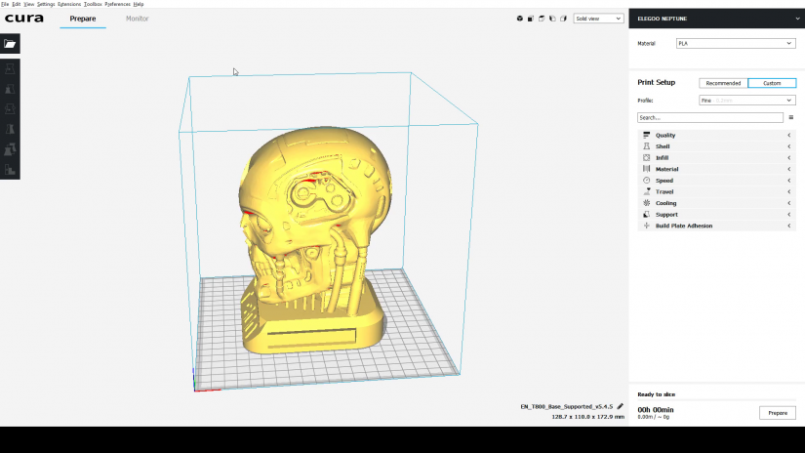The width and height of the screenshot is (805, 453).
Task: Click the Cooling category fan icon
Action: [646, 203]
